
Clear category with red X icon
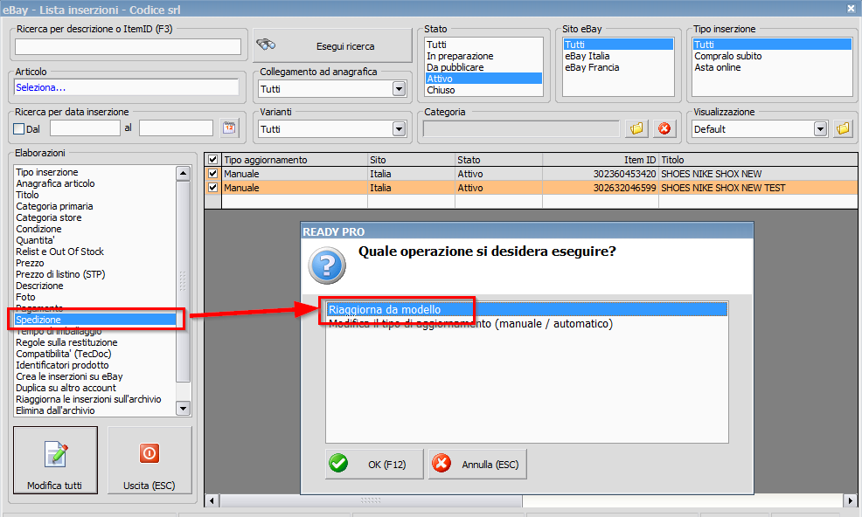tap(664, 128)
